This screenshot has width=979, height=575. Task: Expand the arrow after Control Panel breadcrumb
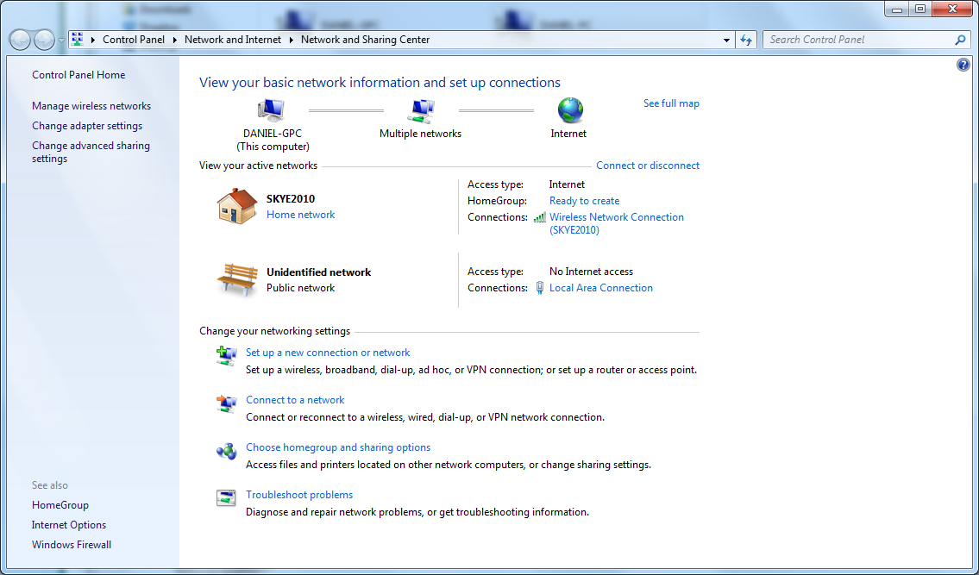[175, 40]
